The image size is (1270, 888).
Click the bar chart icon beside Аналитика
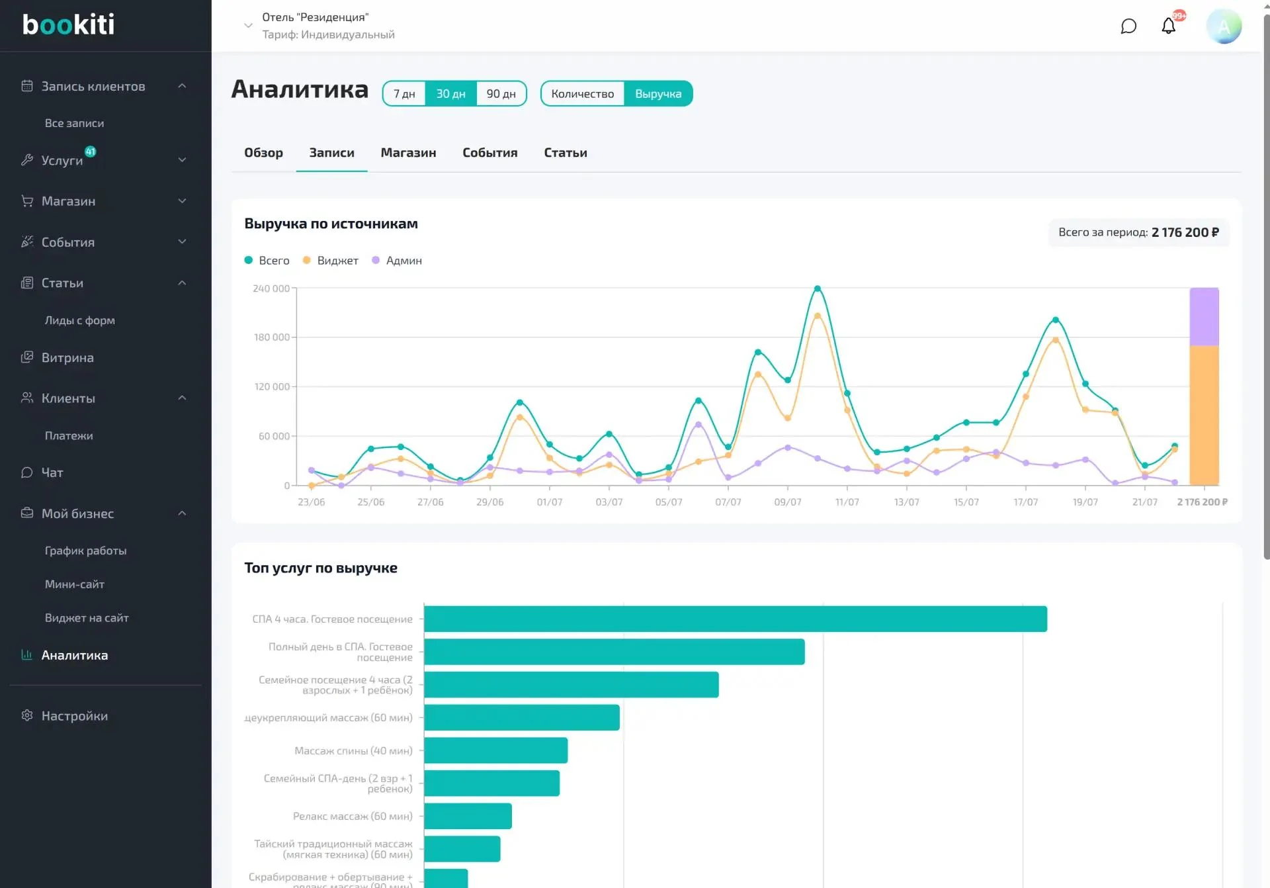(27, 655)
